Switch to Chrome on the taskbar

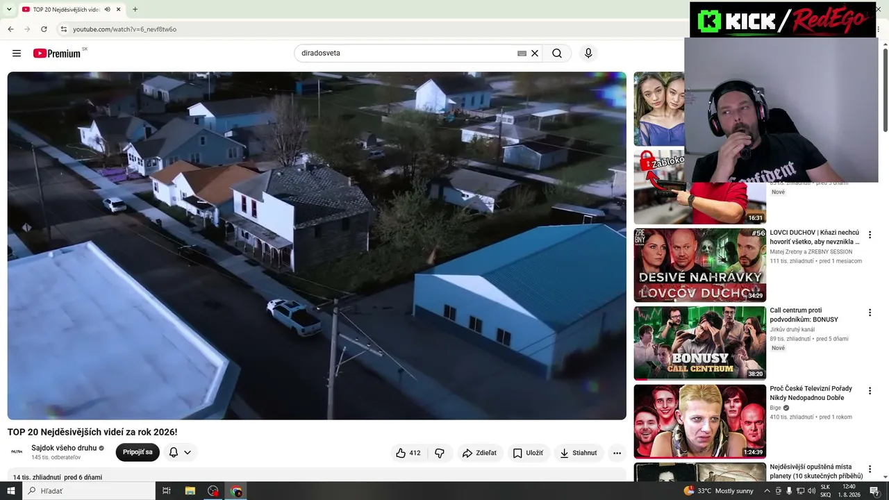[237, 491]
